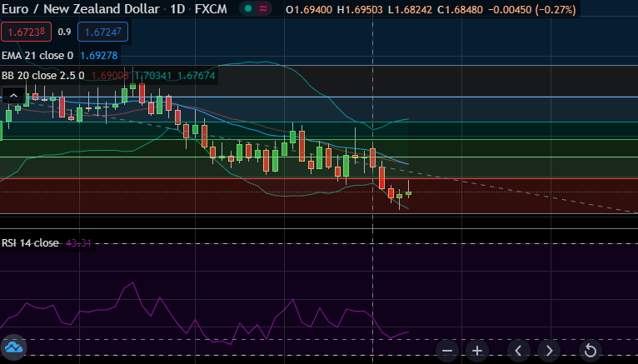Click the spread value 0.9
This screenshot has height=364, width=638.
click(x=64, y=32)
